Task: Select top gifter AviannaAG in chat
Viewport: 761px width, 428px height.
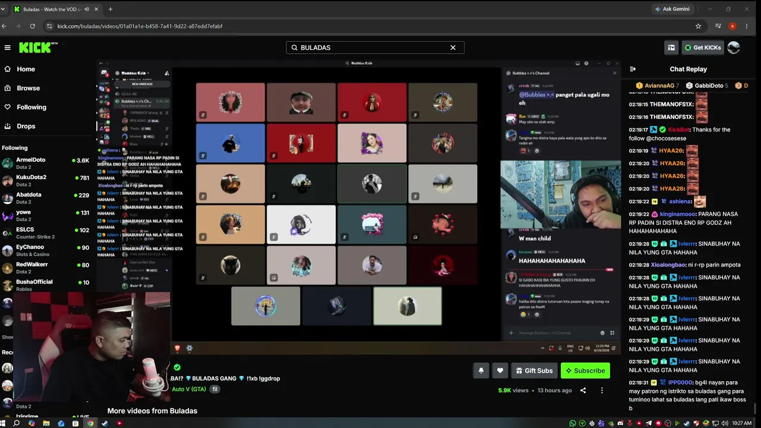Action: 658,86
